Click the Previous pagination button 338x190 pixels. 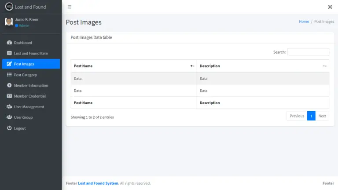pos(297,116)
